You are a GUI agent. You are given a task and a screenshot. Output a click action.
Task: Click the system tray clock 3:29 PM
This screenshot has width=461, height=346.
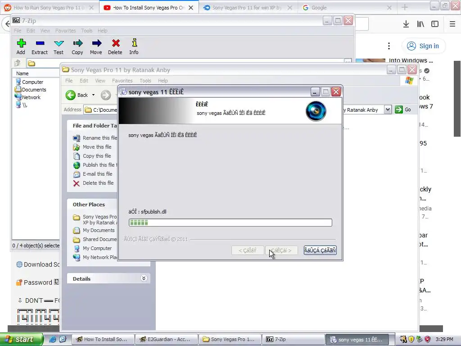[444, 339]
